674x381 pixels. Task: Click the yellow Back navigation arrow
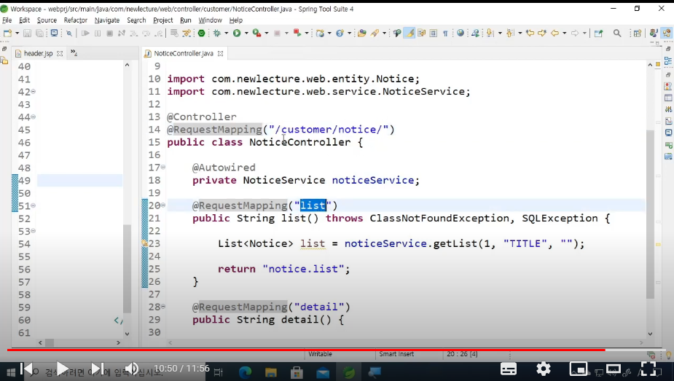click(555, 33)
